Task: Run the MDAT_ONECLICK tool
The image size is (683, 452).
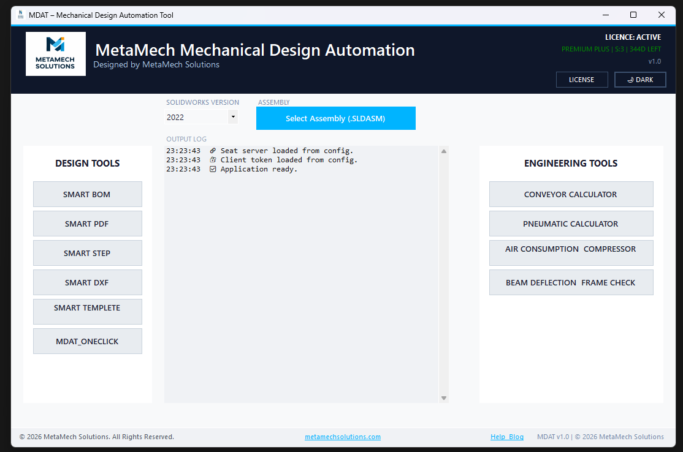Action: (x=87, y=341)
